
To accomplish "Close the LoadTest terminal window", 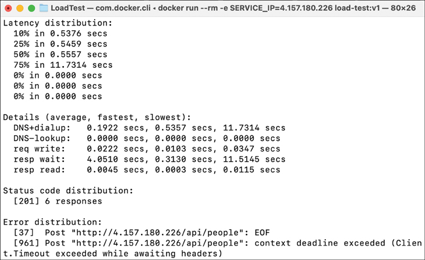I will 9,9.
